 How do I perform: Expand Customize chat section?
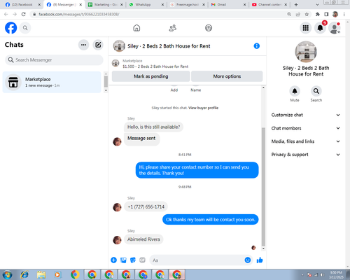click(x=306, y=115)
